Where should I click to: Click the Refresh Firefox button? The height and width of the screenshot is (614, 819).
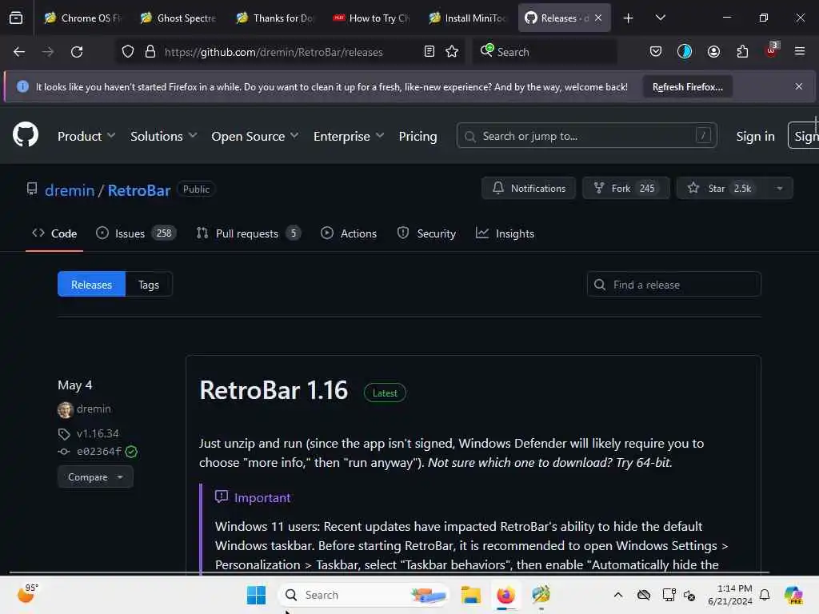[x=687, y=86]
